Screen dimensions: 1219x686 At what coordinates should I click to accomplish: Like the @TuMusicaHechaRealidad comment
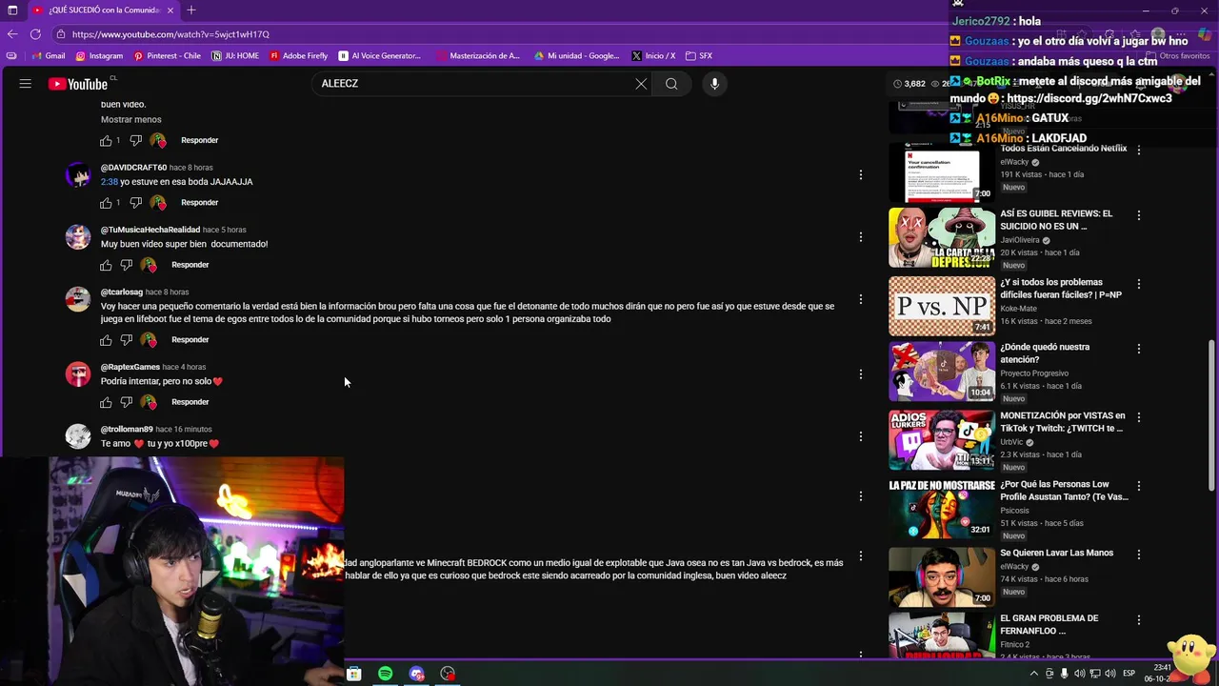tap(106, 265)
